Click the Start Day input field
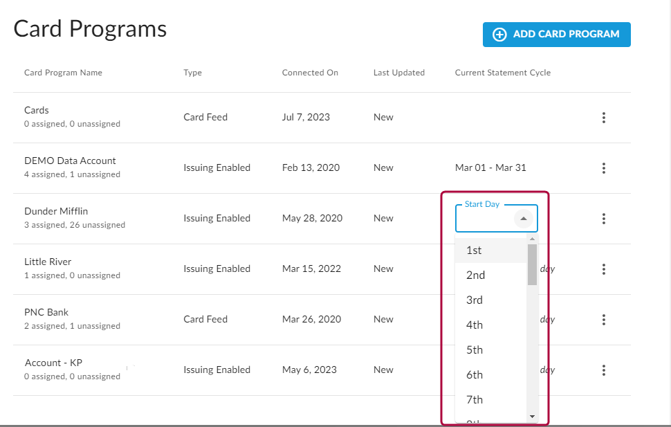The width and height of the screenshot is (671, 427). tap(486, 219)
